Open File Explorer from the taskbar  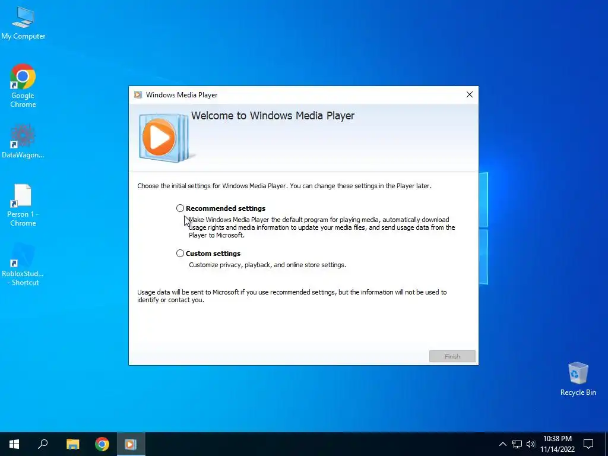click(x=72, y=444)
